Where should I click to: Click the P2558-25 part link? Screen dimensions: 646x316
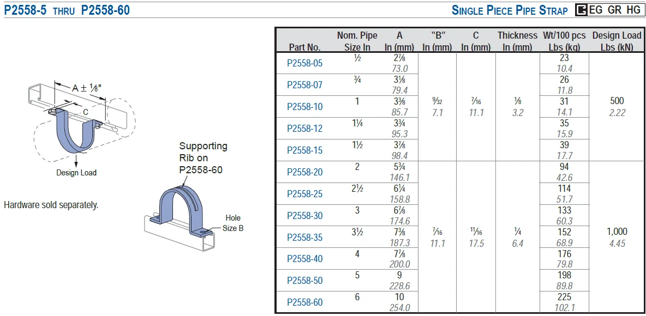pyautogui.click(x=304, y=194)
